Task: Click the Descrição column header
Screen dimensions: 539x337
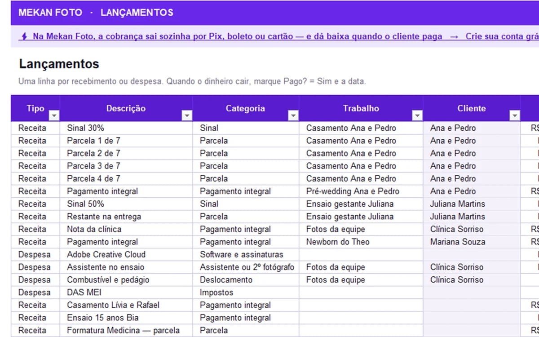Action: (x=126, y=108)
